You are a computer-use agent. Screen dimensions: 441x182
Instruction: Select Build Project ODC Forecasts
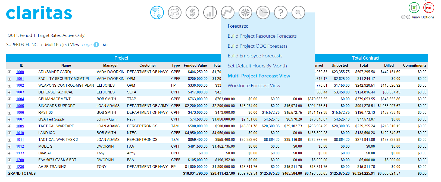click(258, 46)
